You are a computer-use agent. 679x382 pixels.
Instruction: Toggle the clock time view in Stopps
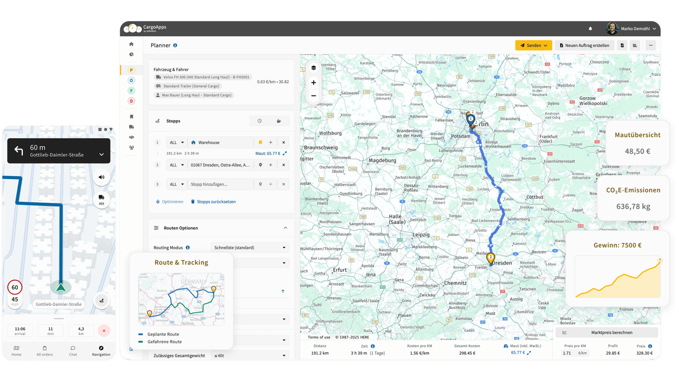click(260, 121)
